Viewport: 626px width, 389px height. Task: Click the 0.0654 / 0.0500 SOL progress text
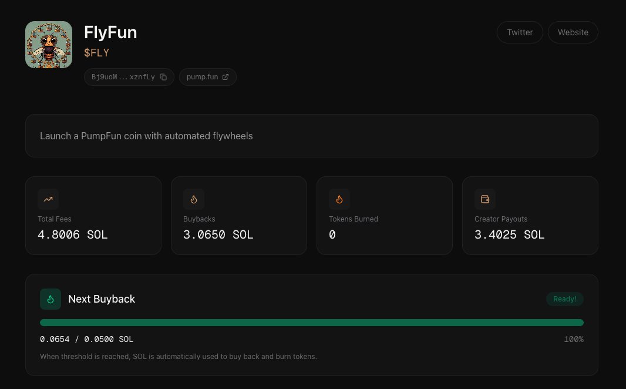click(x=87, y=339)
